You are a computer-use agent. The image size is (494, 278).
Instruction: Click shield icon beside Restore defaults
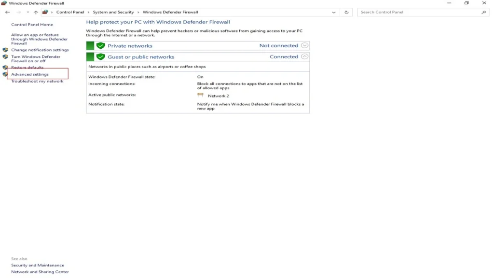(x=5, y=67)
